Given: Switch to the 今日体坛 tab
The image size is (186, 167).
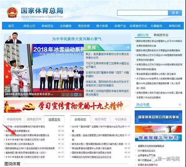Looking at the screenshot, I should point(121,119).
